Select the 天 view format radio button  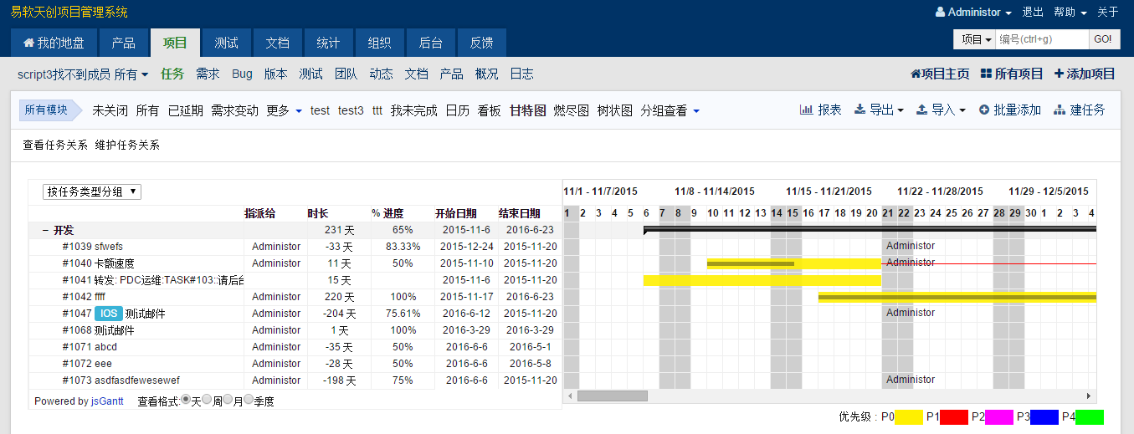point(186,400)
